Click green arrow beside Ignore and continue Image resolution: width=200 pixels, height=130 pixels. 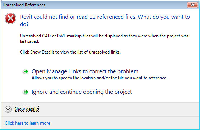pos(26,92)
